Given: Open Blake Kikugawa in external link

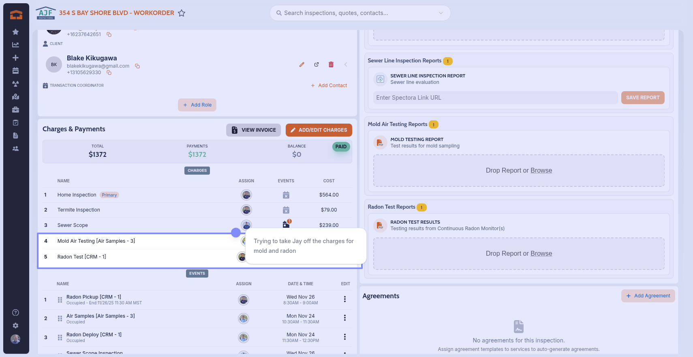Looking at the screenshot, I should pos(317,64).
